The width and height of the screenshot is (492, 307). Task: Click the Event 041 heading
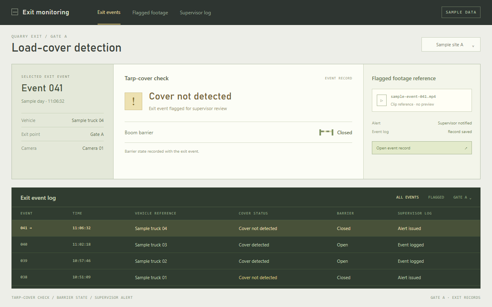click(x=42, y=88)
